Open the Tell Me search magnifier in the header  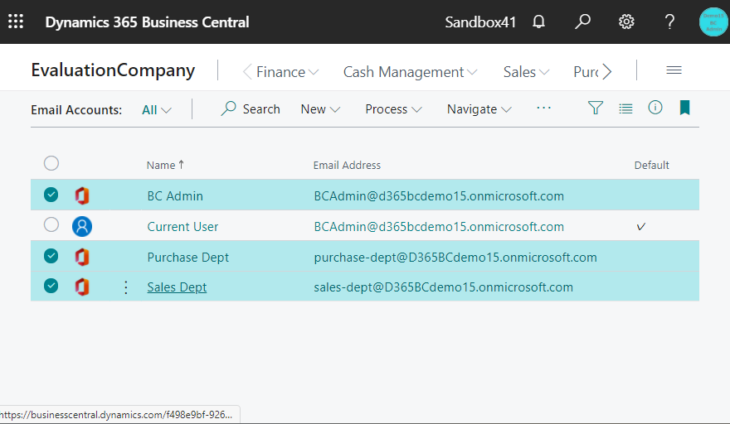[x=582, y=22]
